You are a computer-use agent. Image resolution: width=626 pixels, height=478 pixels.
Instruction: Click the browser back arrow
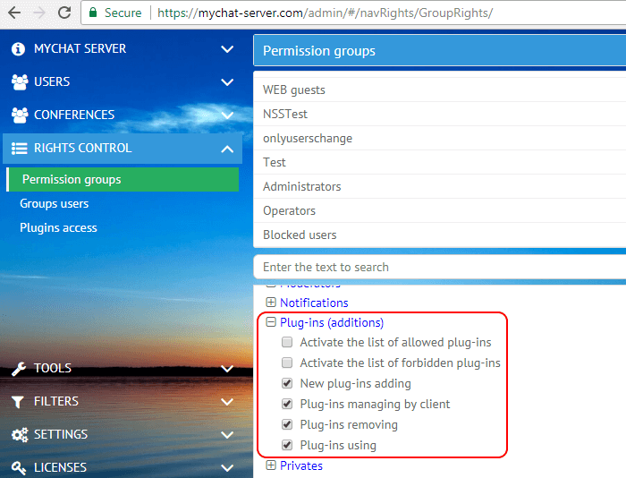click(x=14, y=13)
